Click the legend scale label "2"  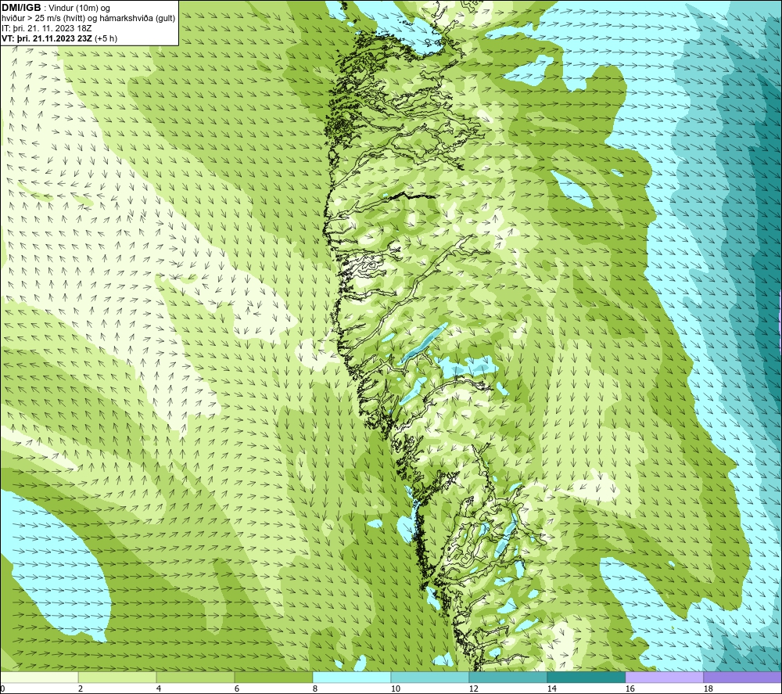click(81, 689)
